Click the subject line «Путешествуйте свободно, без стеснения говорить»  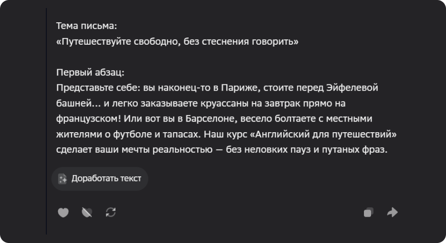pyautogui.click(x=178, y=42)
